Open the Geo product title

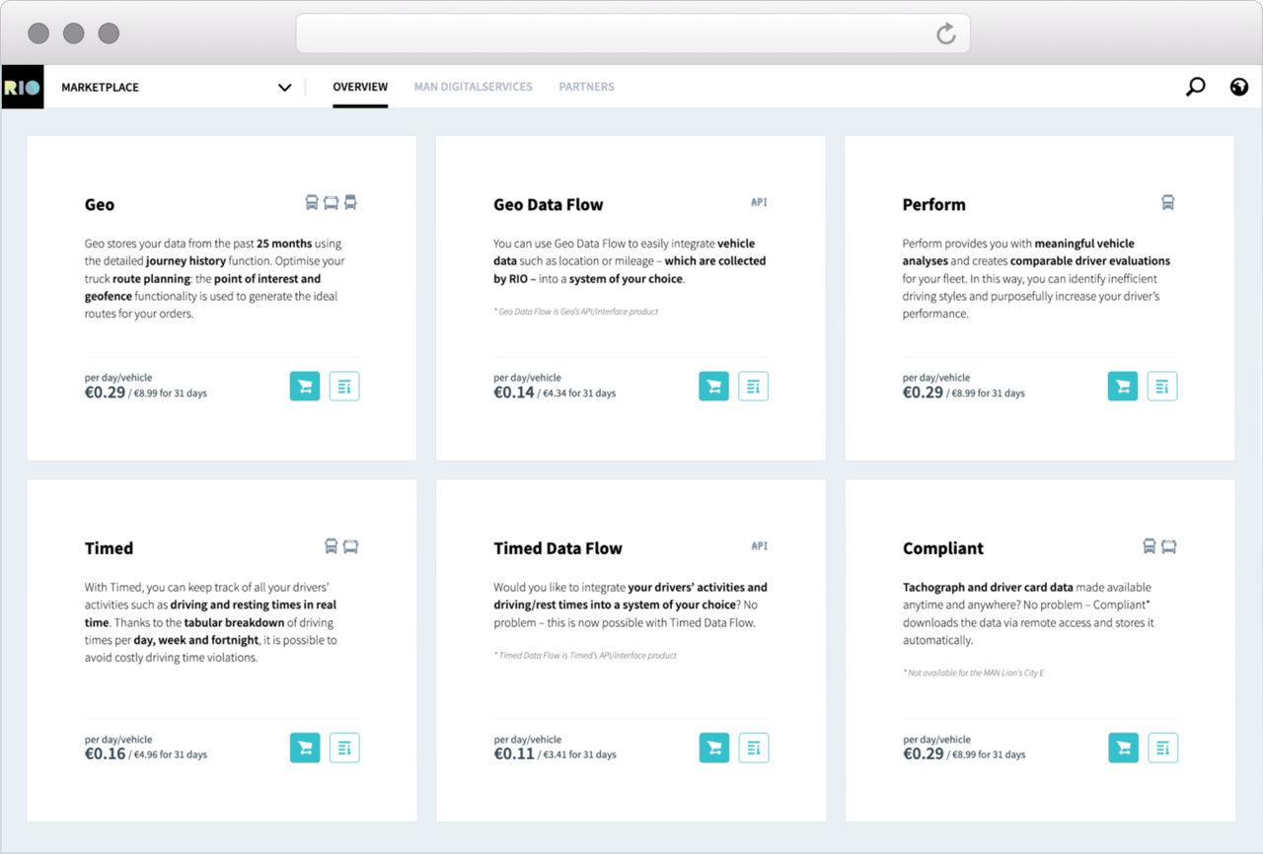(100, 205)
